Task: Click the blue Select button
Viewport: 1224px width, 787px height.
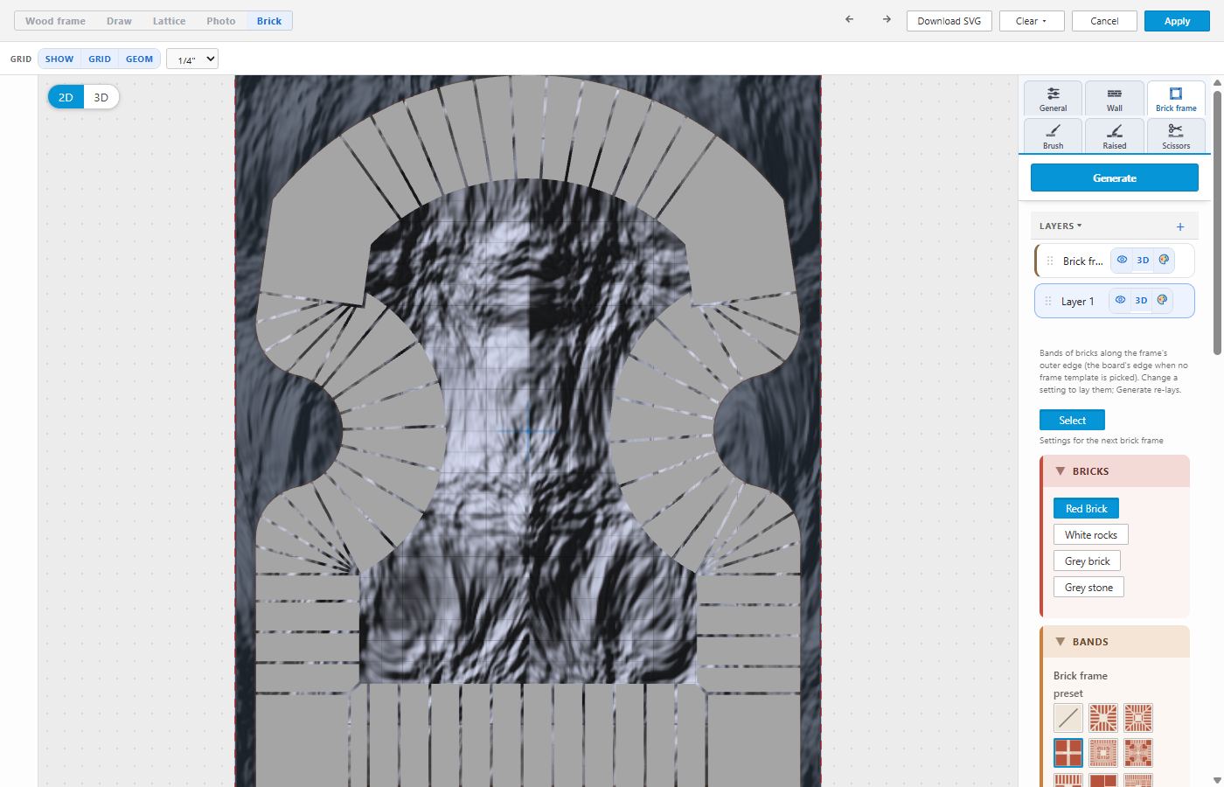Action: click(x=1072, y=420)
